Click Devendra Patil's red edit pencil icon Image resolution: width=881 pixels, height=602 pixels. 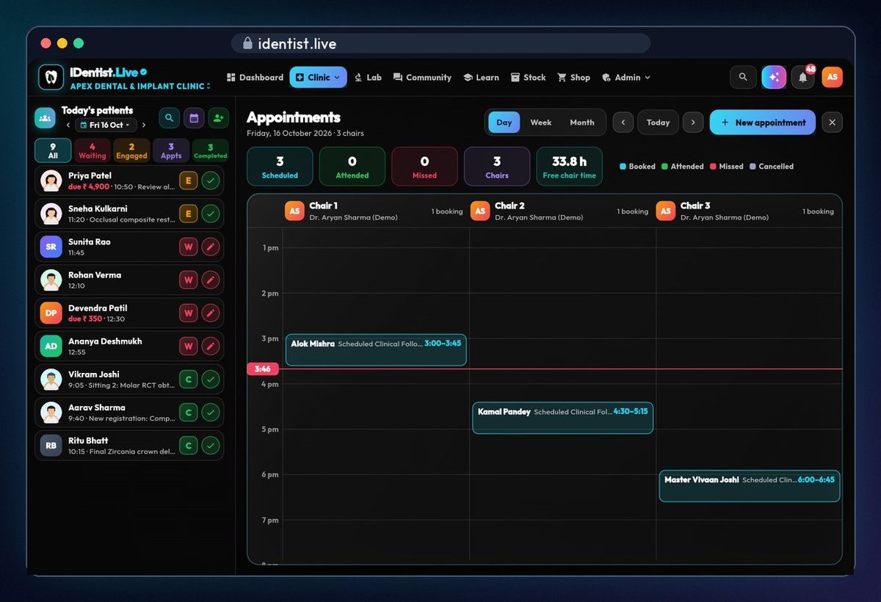[x=211, y=313]
